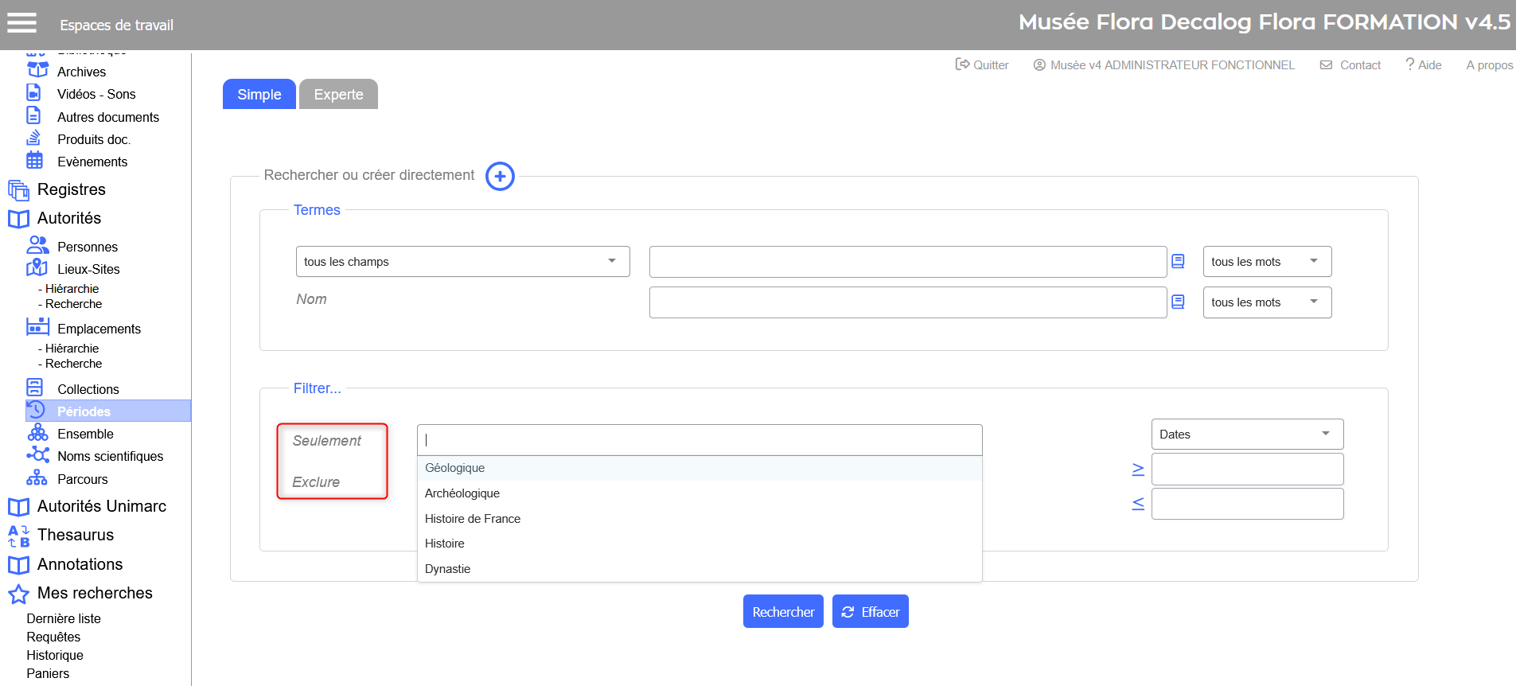Choose Archéologique from the list
1516x686 pixels.
coord(462,493)
